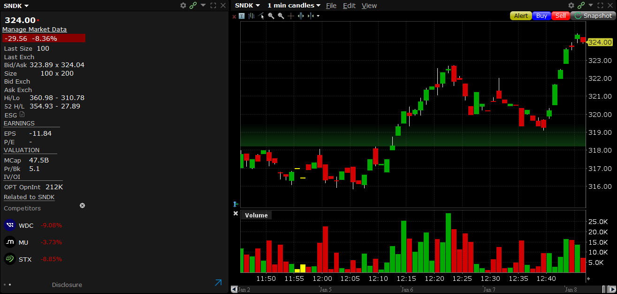Screen dimensions: 617x294
Task: Open SNDK ticker dropdown in chart window
Action: [x=247, y=6]
